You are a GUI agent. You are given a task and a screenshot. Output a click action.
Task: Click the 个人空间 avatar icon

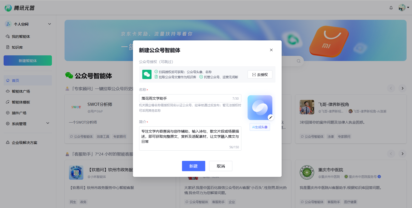pyautogui.click(x=8, y=24)
